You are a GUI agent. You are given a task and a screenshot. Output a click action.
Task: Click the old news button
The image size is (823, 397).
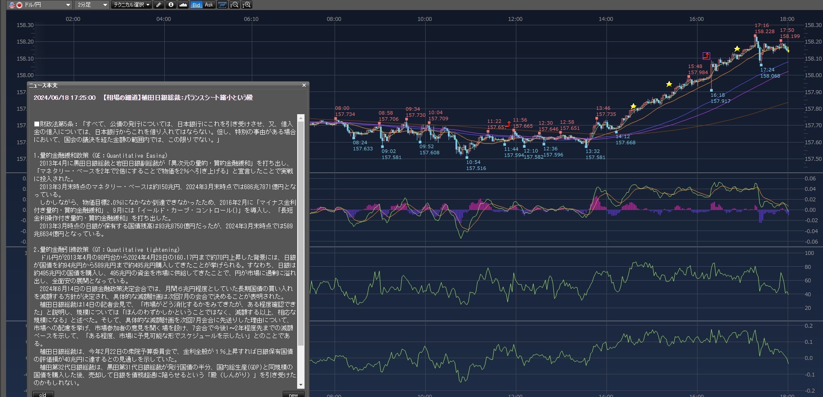click(x=43, y=394)
